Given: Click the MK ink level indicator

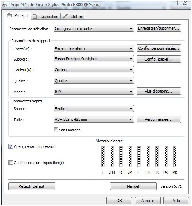Looking at the screenshot, I should point(175,156).
